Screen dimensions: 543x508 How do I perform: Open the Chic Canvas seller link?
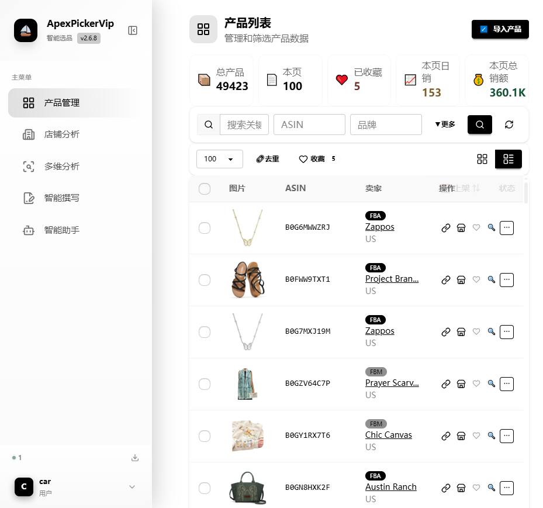(x=389, y=435)
